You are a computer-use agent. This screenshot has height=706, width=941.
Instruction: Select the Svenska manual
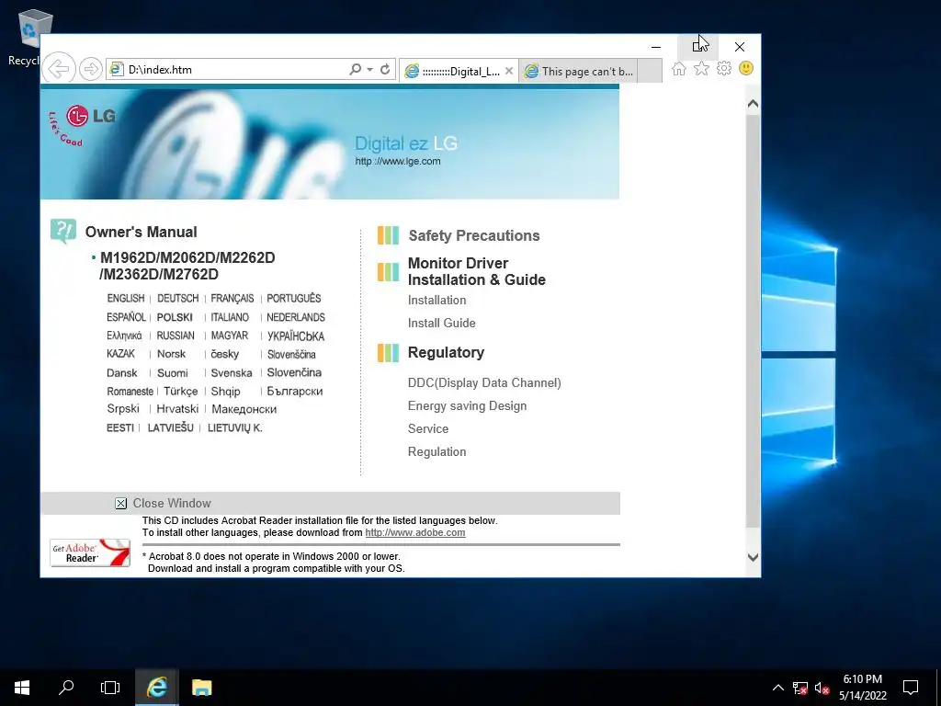[231, 373]
